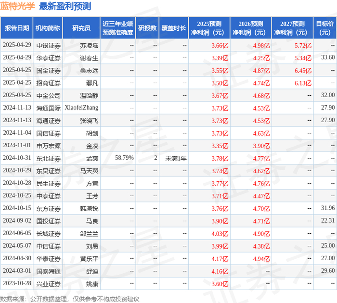Select the 2023-10-28 report date cell
Image resolution: width=337 pixels, height=303 pixels.
coord(17,283)
